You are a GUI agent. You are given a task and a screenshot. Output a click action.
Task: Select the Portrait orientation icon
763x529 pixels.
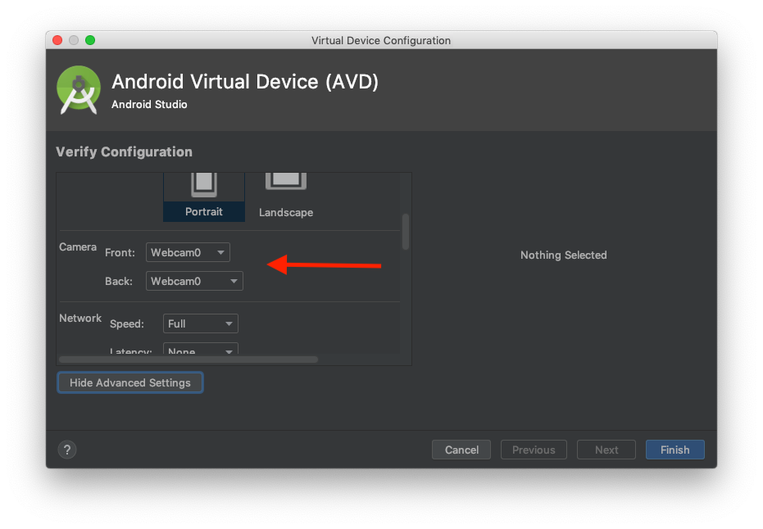[x=204, y=184]
